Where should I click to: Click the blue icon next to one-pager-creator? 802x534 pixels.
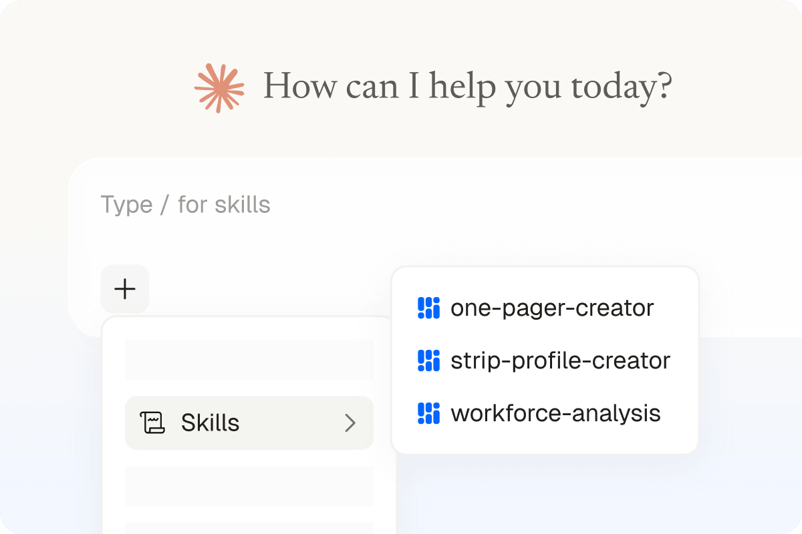tap(428, 308)
